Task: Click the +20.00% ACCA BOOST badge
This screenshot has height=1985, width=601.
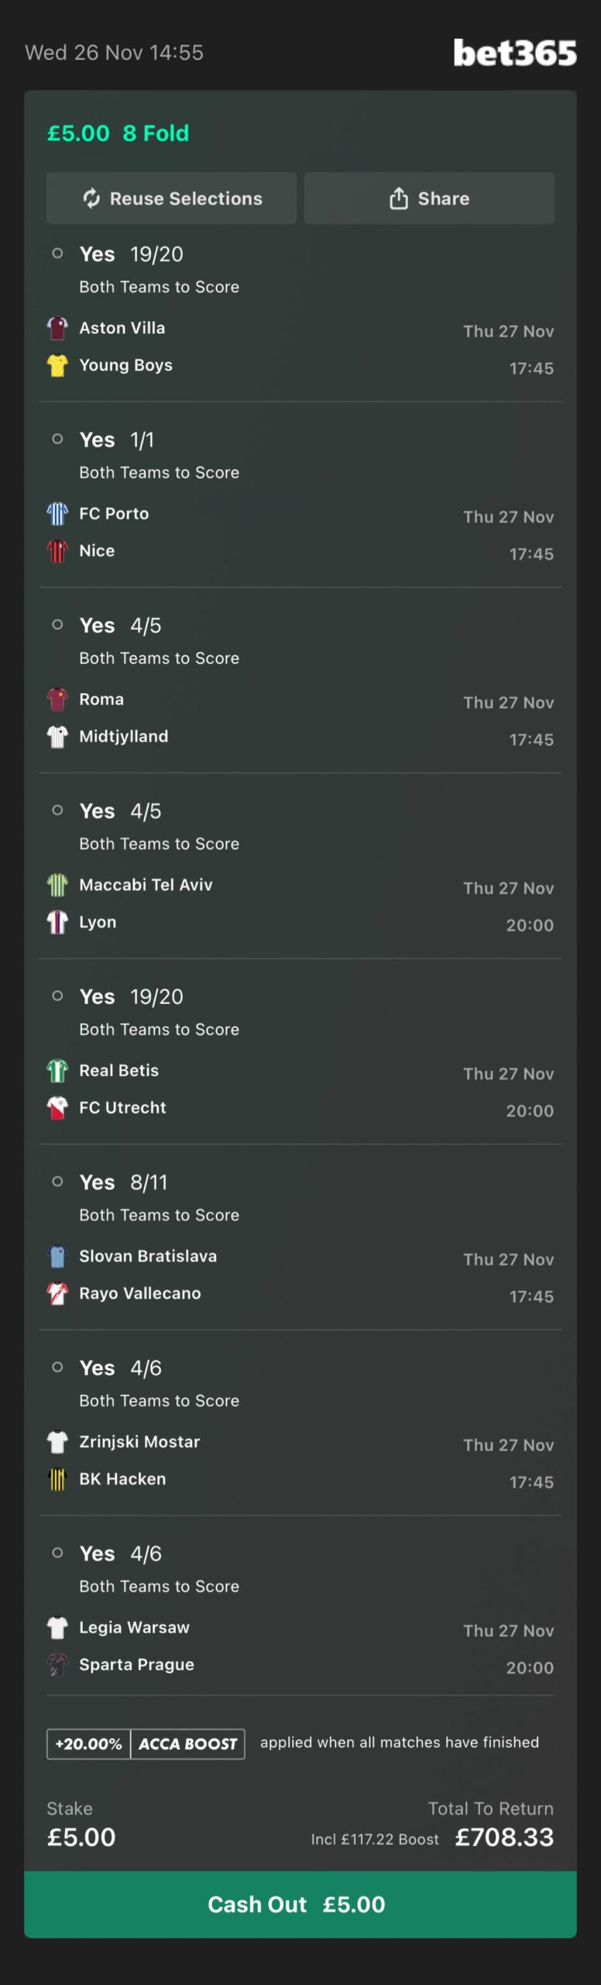Action: pyautogui.click(x=146, y=1744)
